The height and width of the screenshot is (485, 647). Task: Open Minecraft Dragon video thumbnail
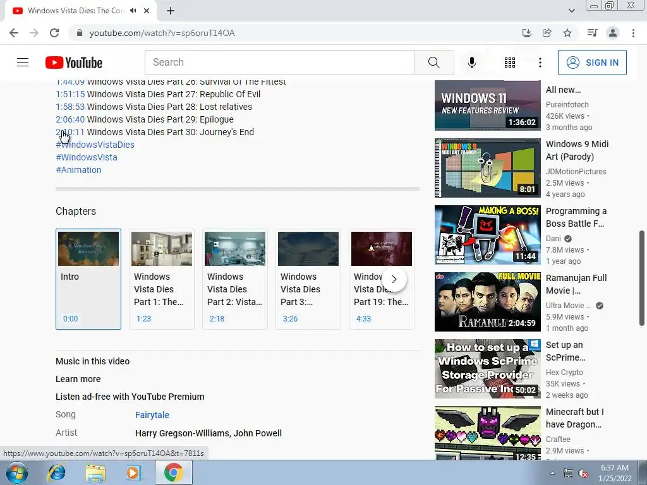point(487,433)
